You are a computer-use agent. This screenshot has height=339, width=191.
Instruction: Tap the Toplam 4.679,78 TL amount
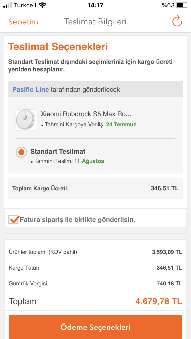coord(159,301)
